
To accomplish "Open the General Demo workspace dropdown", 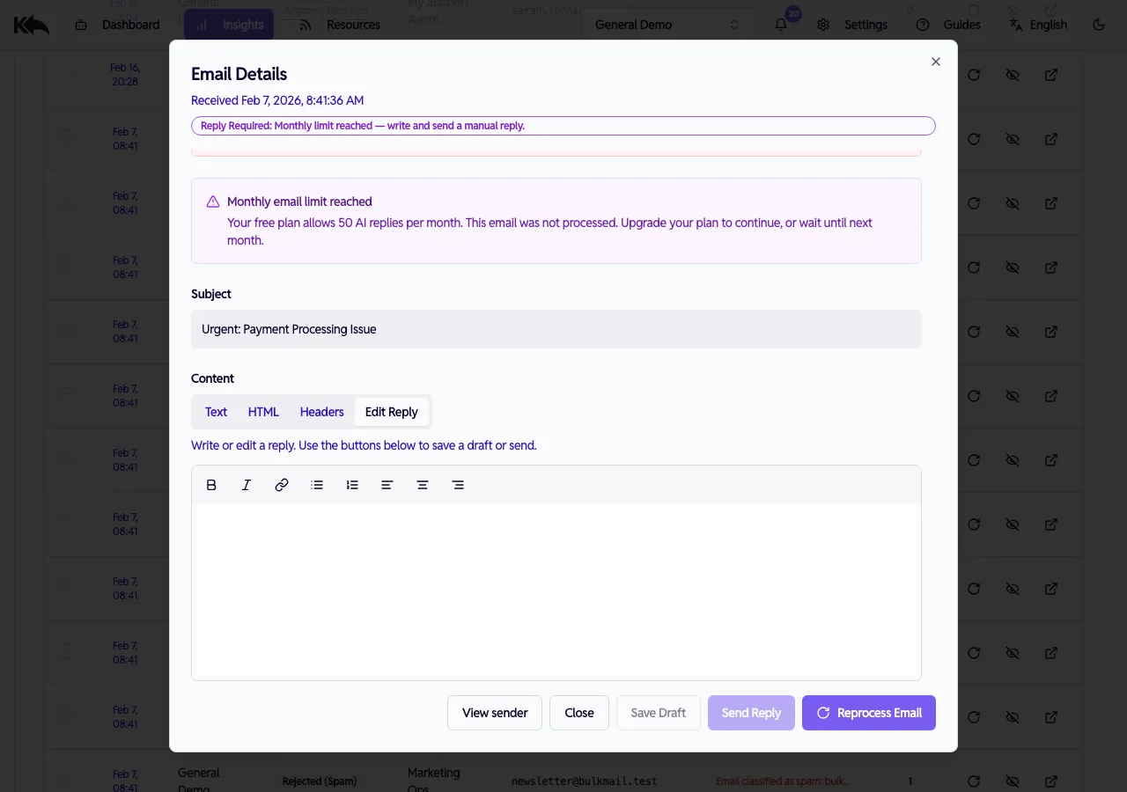I will coord(667,24).
